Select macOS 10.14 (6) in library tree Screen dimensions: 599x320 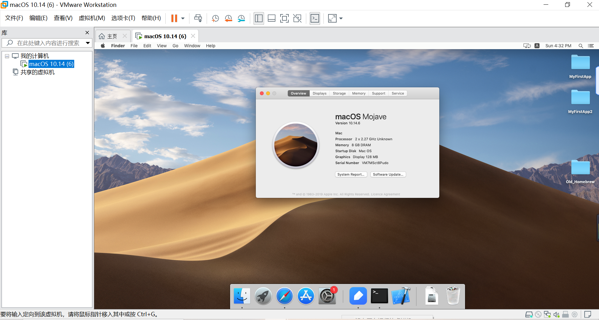pos(51,64)
